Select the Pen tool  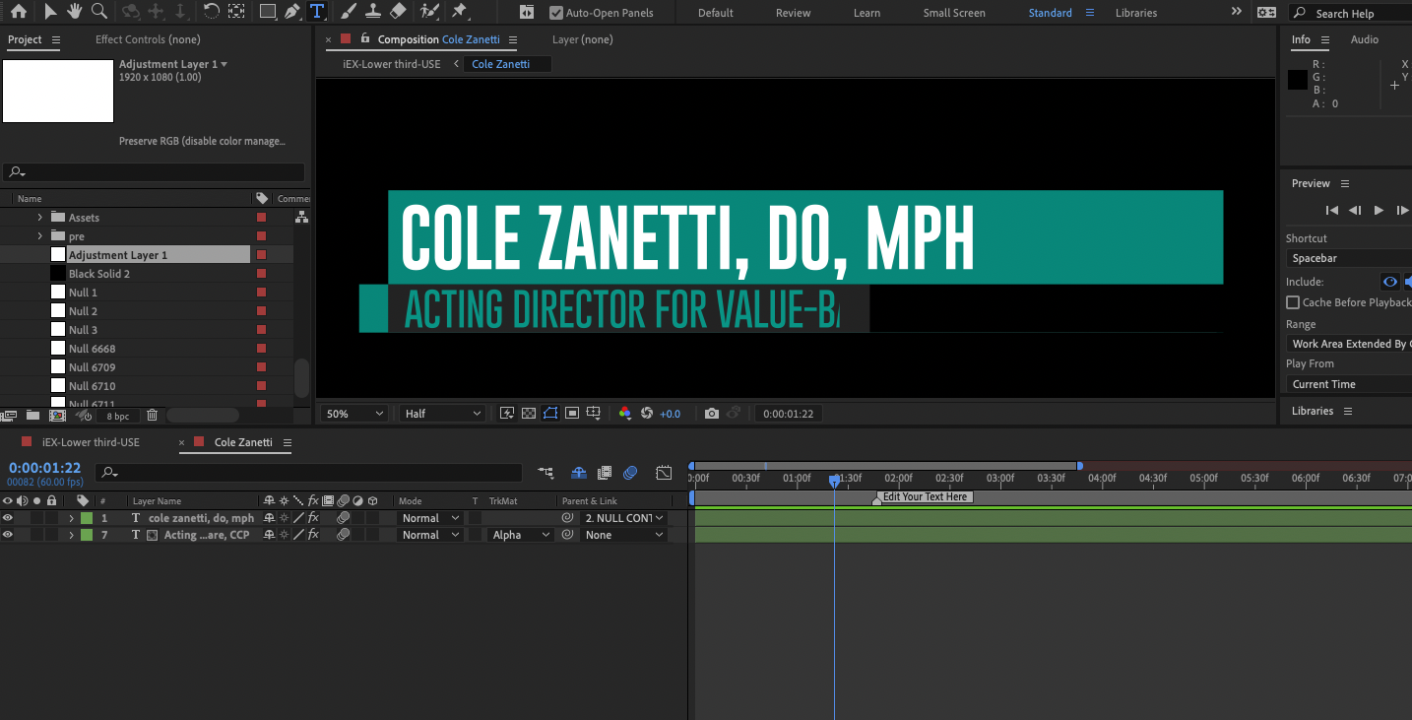(x=292, y=12)
